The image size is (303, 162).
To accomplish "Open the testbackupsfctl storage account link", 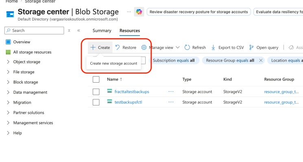I will pyautogui.click(x=128, y=102).
